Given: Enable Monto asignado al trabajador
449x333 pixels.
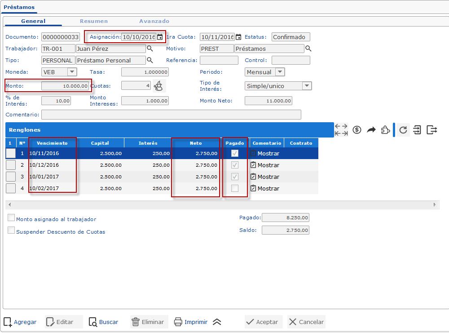Looking at the screenshot, I should pos(11,218).
